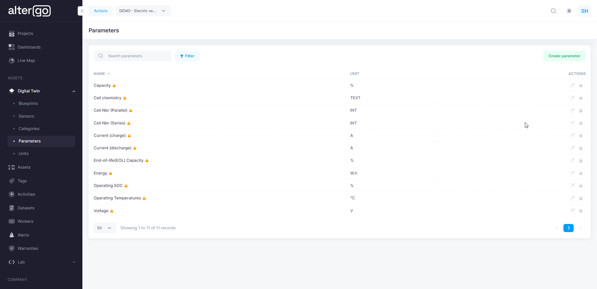The height and width of the screenshot is (289, 597).
Task: Open the SH user avatar menu
Action: point(584,11)
